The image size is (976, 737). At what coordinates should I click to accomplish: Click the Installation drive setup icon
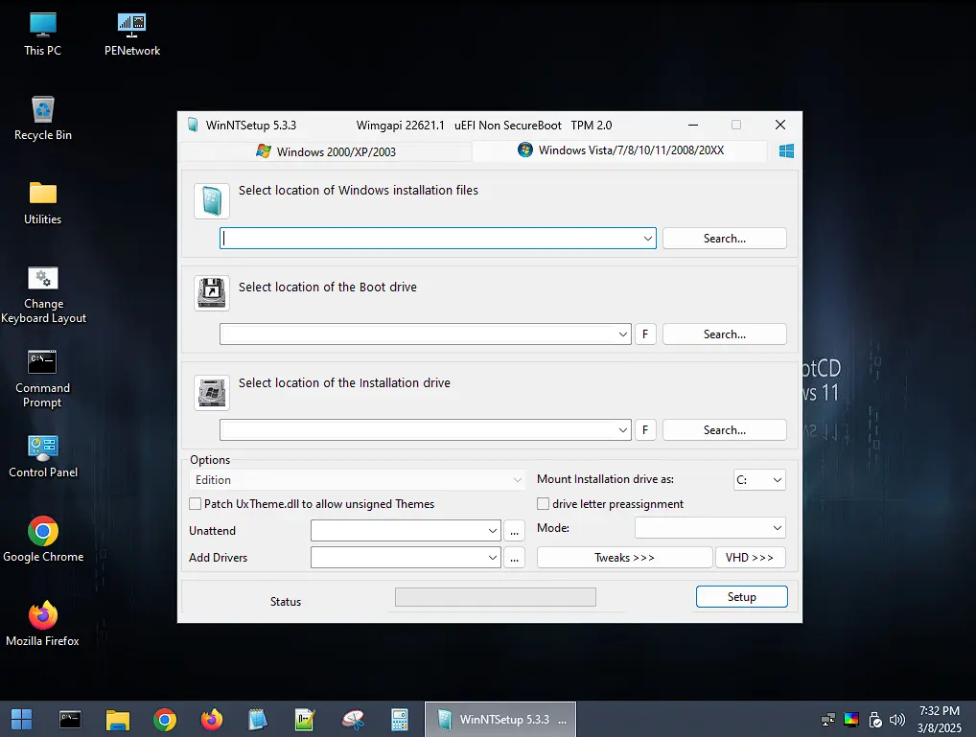click(x=211, y=393)
